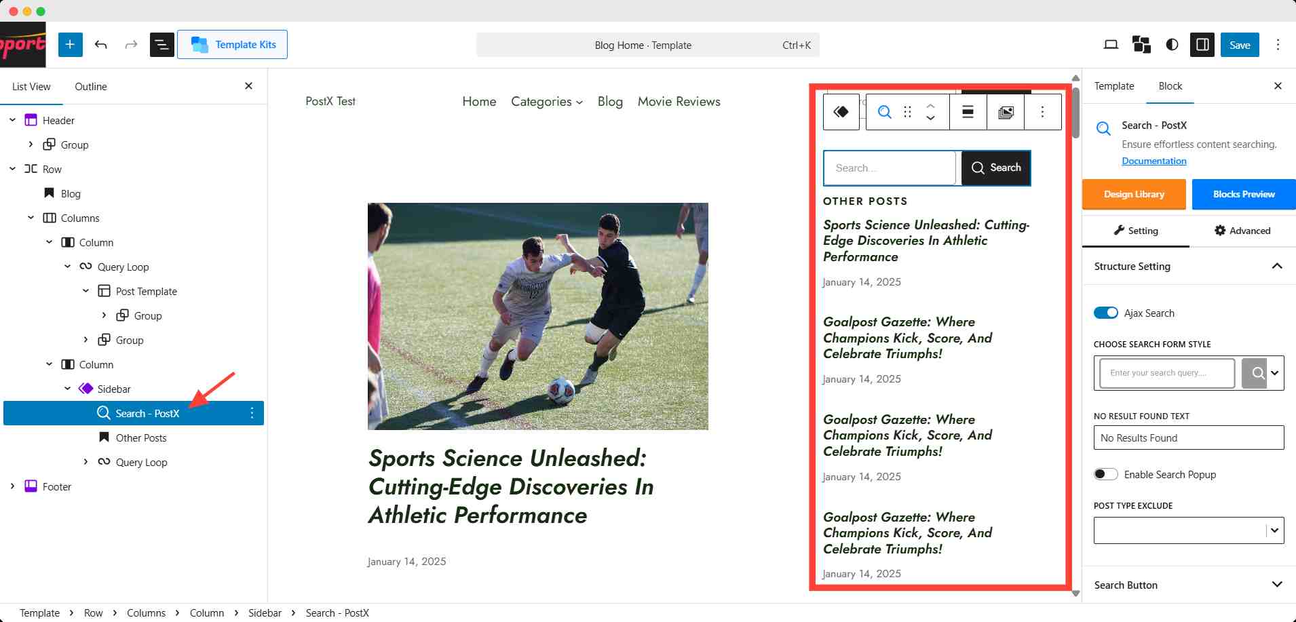Click the block inserter plus button

pyautogui.click(x=70, y=45)
